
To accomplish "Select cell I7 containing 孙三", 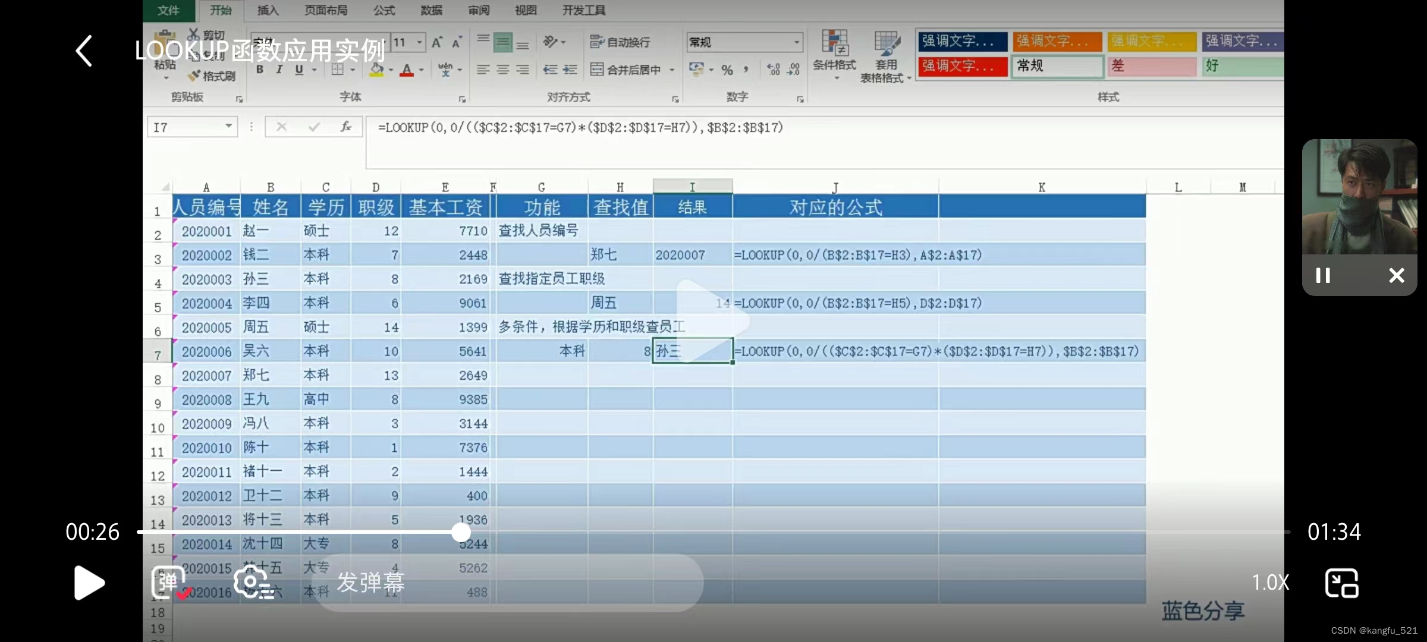I will 693,351.
